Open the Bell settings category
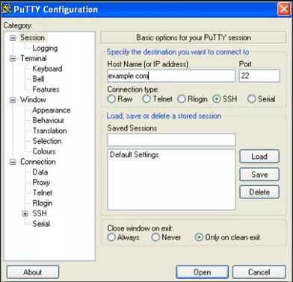Screen dimensions: 293x282 pos(38,79)
